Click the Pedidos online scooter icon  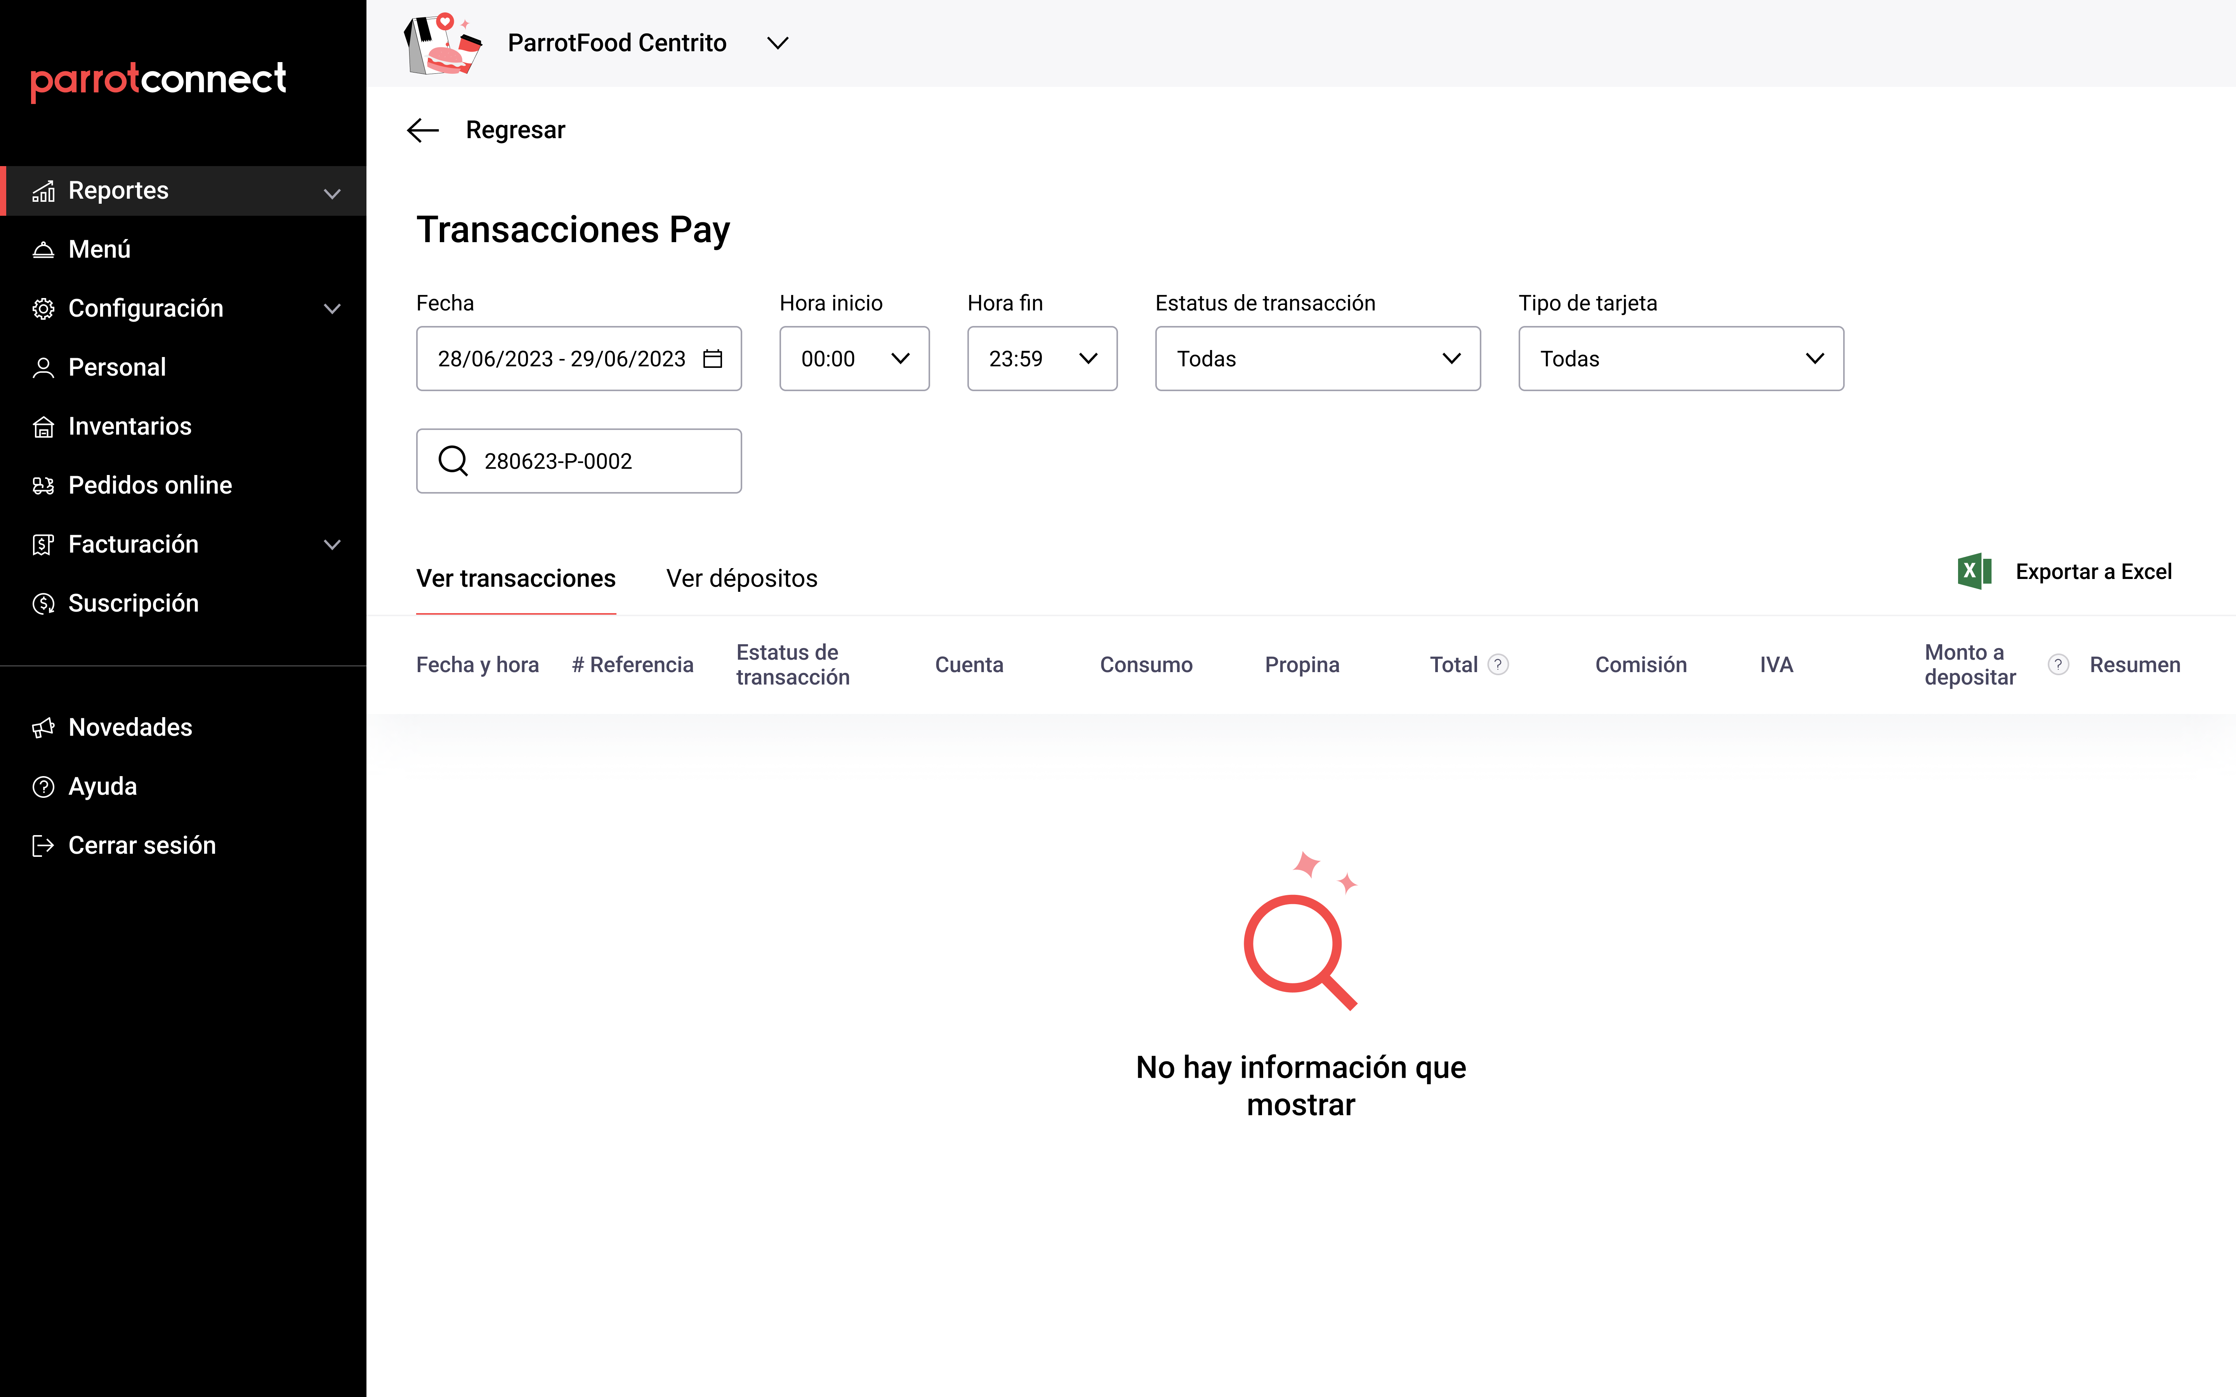[43, 486]
